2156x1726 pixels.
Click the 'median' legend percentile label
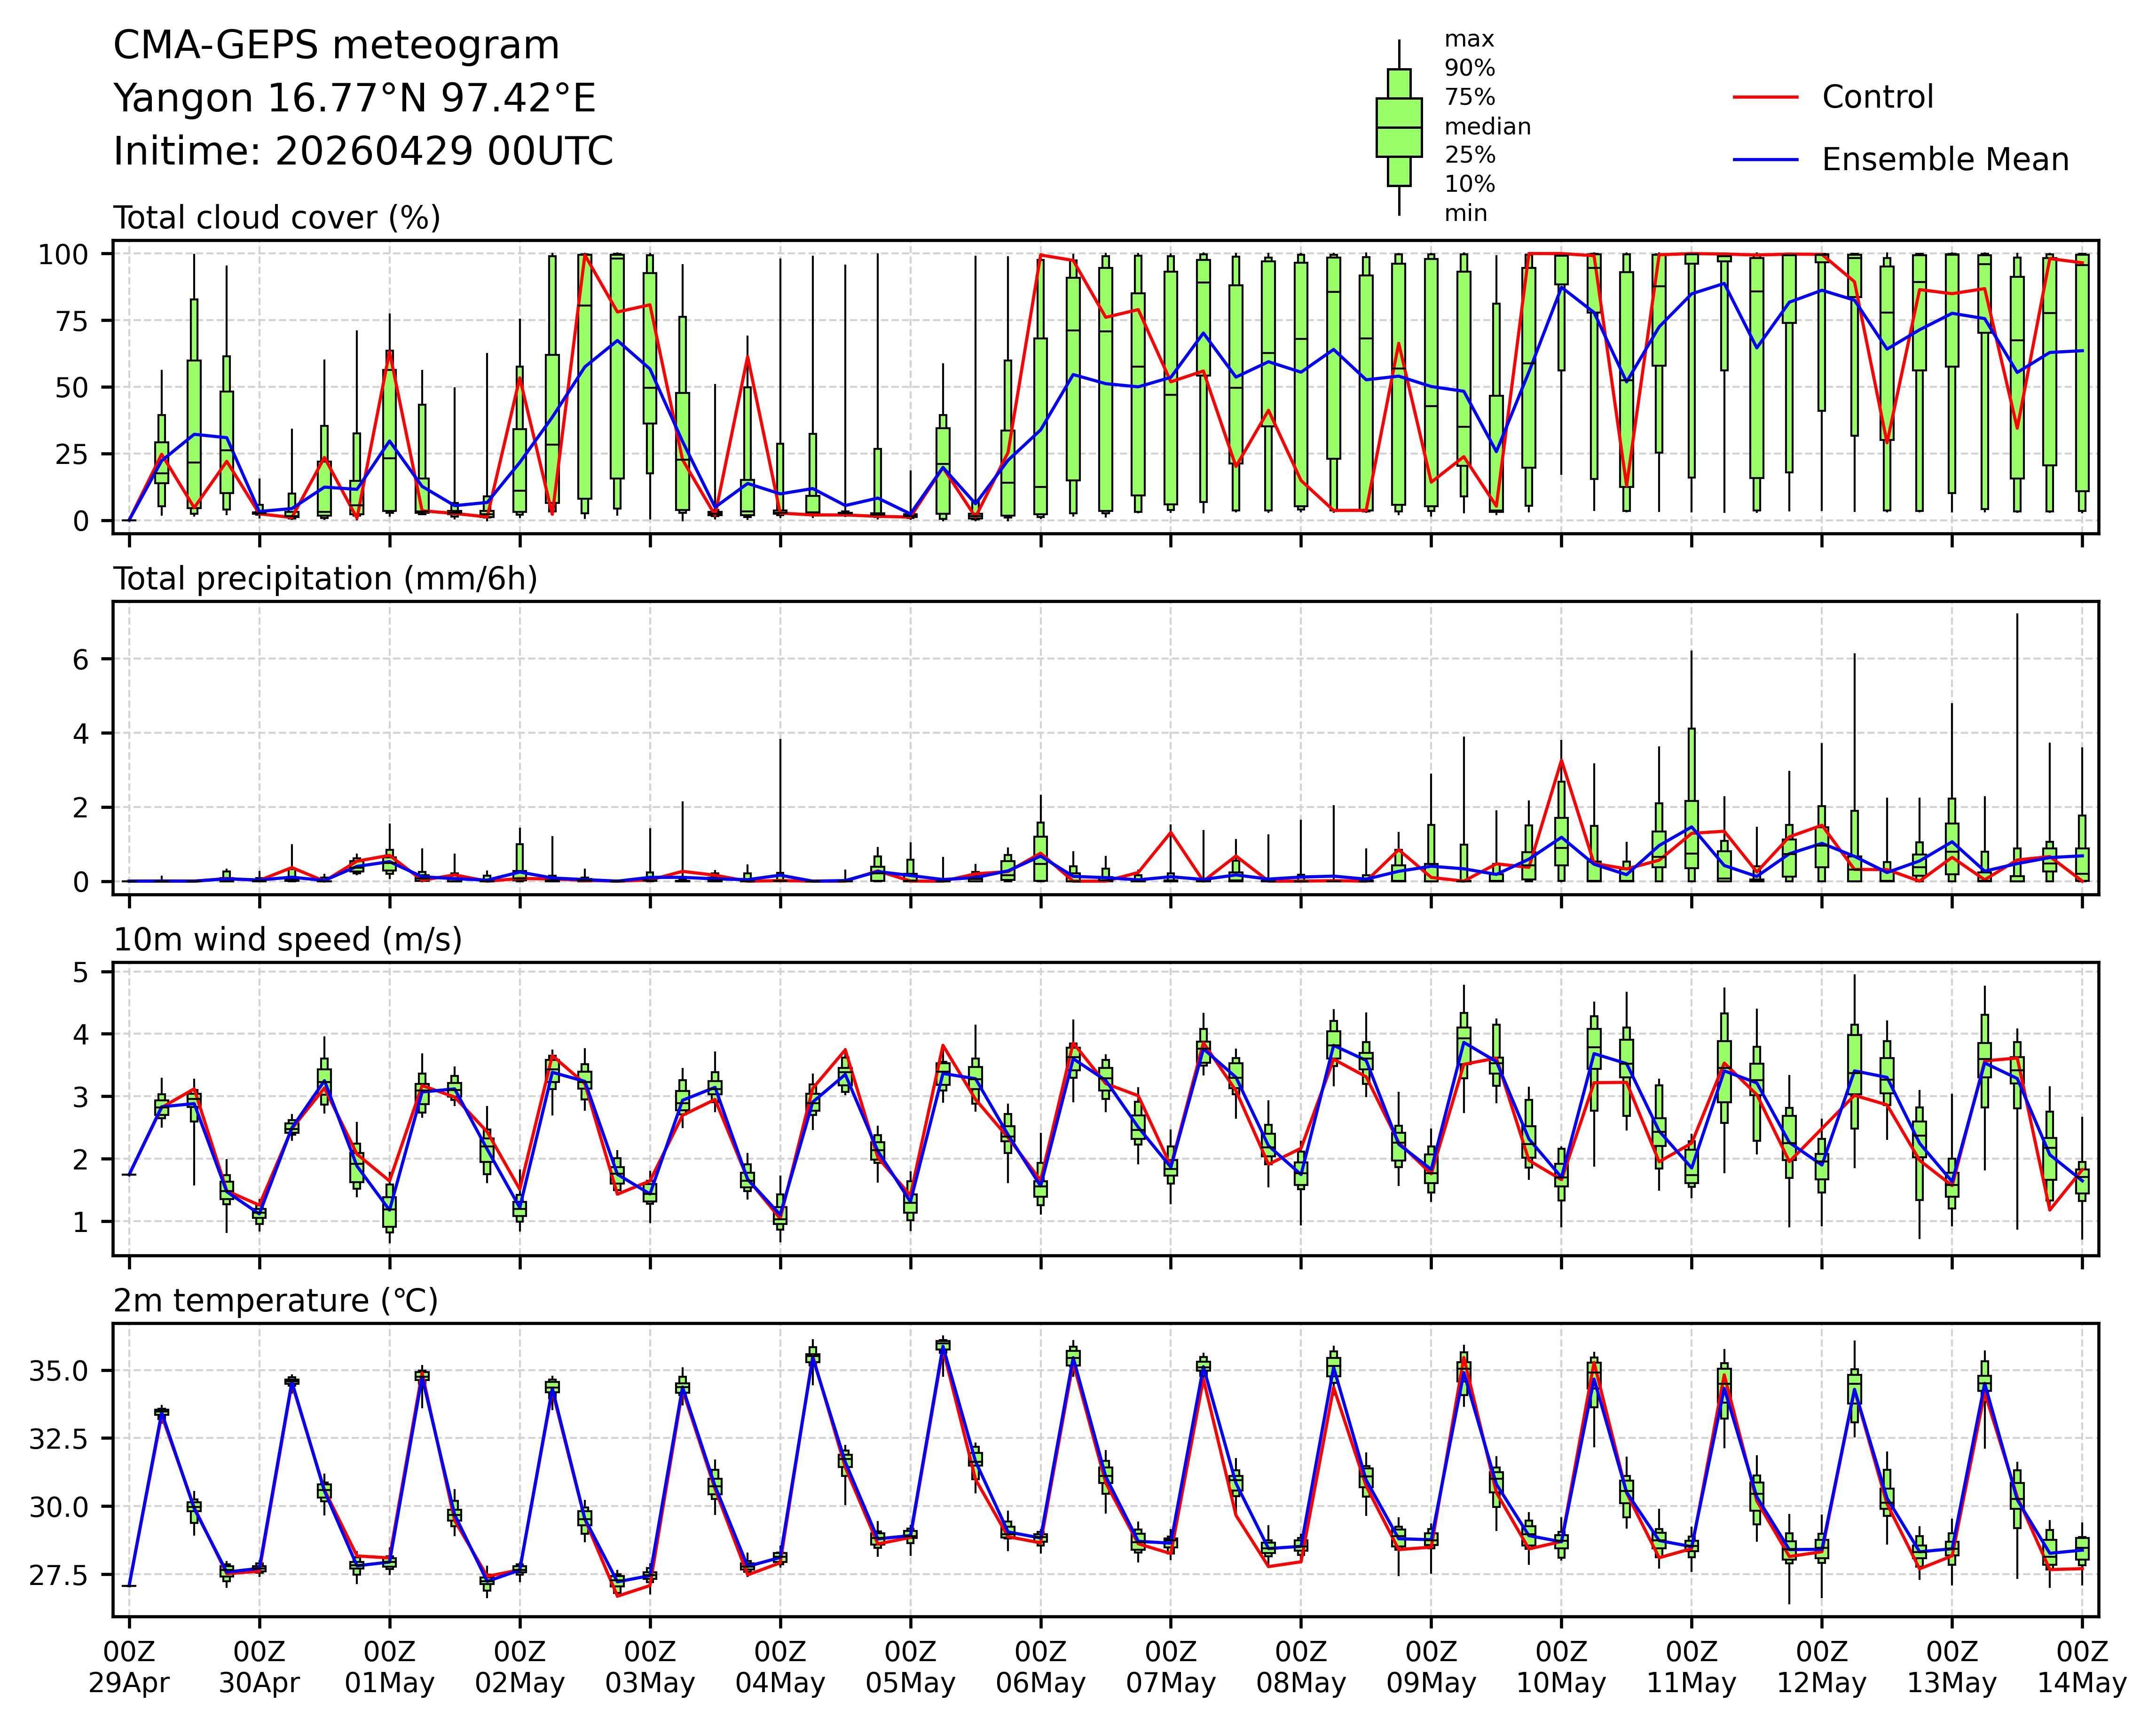(1487, 127)
